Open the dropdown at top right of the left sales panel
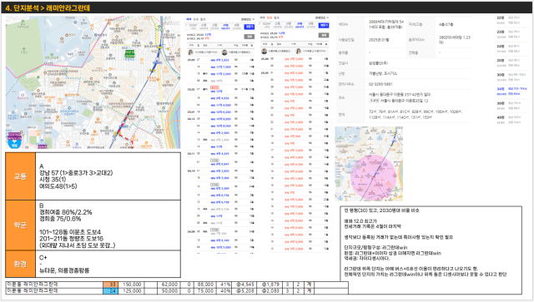Image resolution: width=534 pixels, height=302 pixels. [248, 19]
